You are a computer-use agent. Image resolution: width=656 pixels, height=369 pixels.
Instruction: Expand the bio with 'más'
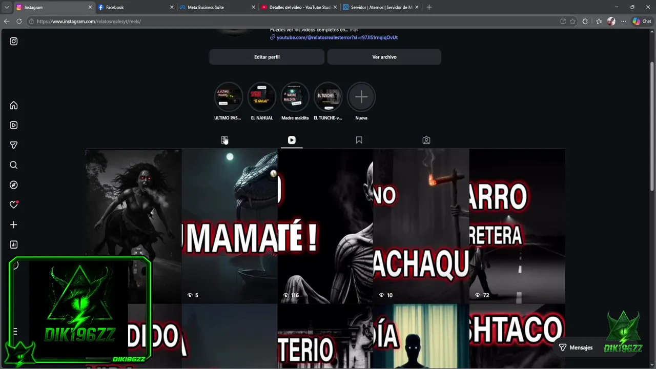[354, 30]
